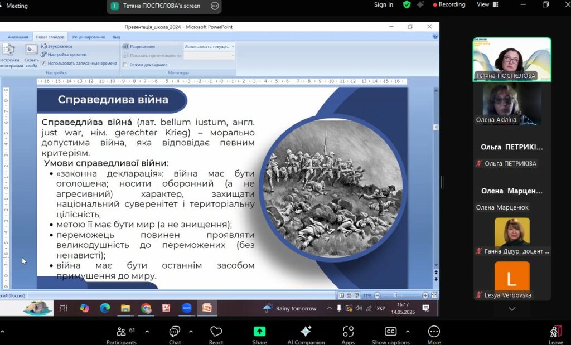Viewport: 571px width, 345px height.
Task: Switch to the Вид tab
Action: 116,37
